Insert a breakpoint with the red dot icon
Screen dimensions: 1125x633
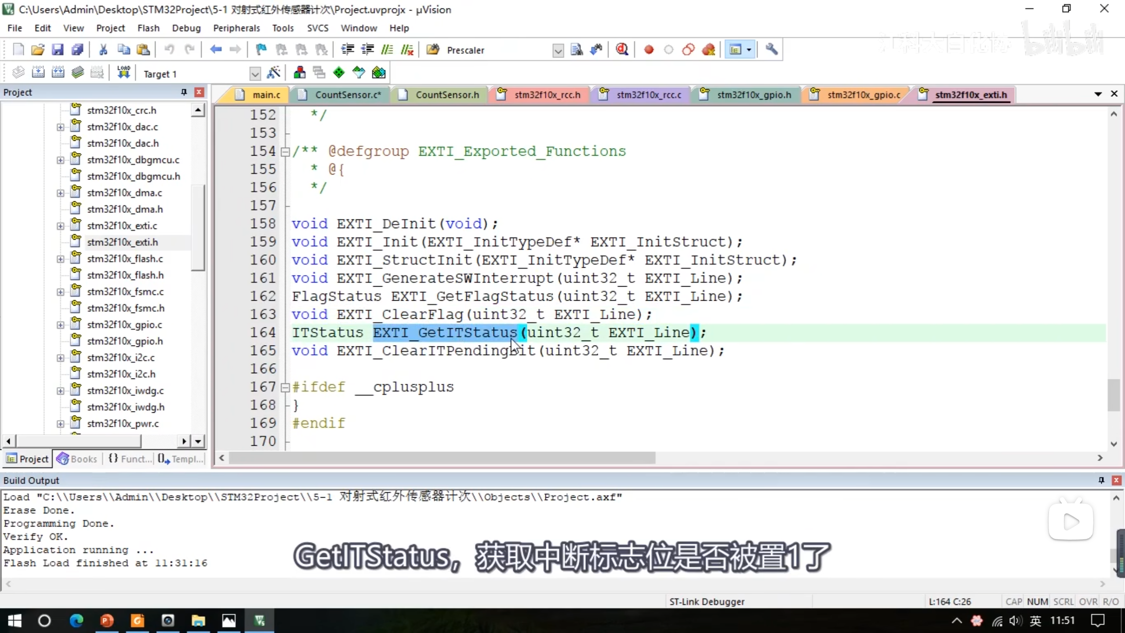649,50
